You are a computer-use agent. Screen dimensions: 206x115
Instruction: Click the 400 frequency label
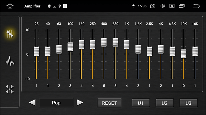(104, 24)
